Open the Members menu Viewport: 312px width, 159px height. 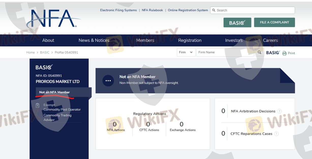click(x=145, y=40)
